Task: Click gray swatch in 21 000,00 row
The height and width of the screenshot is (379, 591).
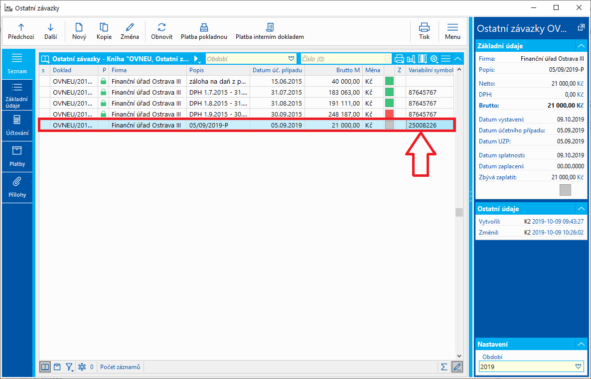Action: (389, 125)
